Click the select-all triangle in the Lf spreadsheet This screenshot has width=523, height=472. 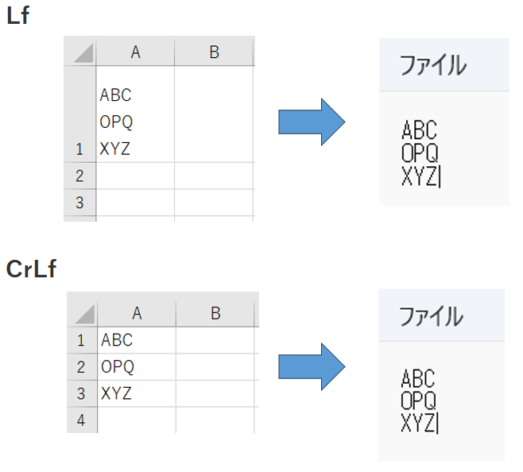83,52
